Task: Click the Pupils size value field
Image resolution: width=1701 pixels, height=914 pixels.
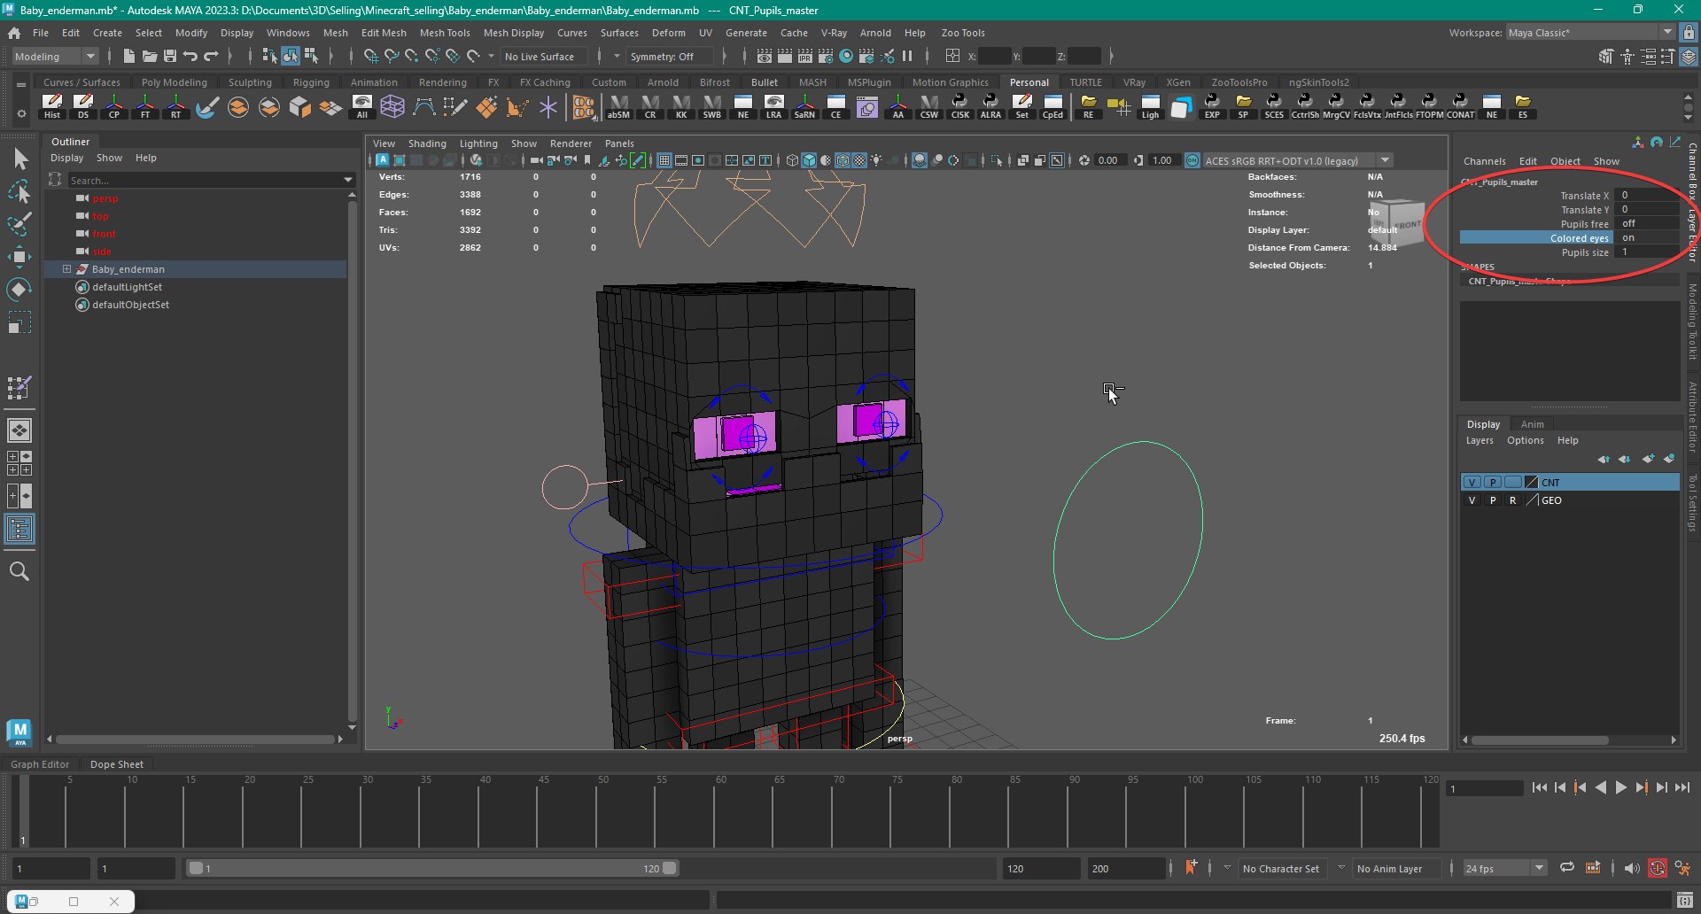Action: (1648, 252)
